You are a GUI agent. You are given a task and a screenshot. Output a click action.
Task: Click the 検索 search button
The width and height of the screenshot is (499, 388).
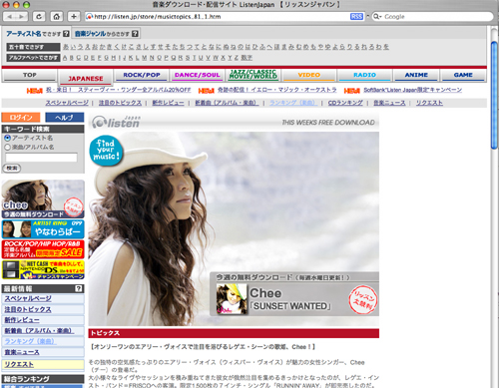coord(12,169)
